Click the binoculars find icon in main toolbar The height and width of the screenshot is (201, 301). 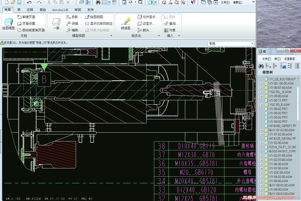point(98,2)
